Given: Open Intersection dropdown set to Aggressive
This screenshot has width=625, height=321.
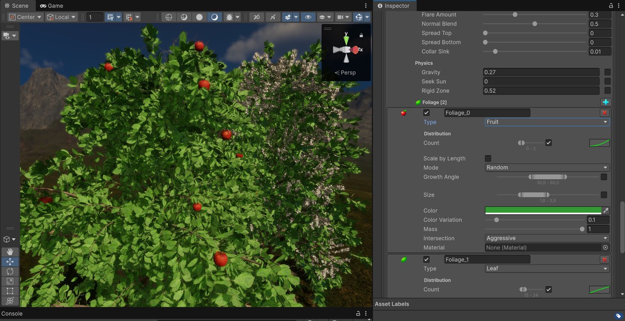Looking at the screenshot, I should click(547, 238).
